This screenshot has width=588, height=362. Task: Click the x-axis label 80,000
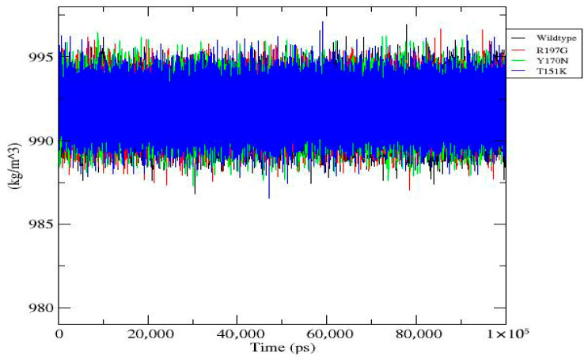[x=419, y=334]
